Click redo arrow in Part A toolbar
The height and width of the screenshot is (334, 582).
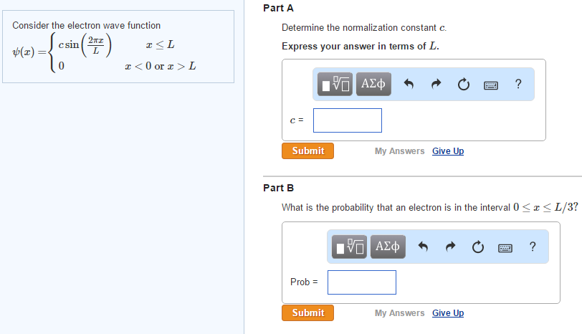[436, 85]
